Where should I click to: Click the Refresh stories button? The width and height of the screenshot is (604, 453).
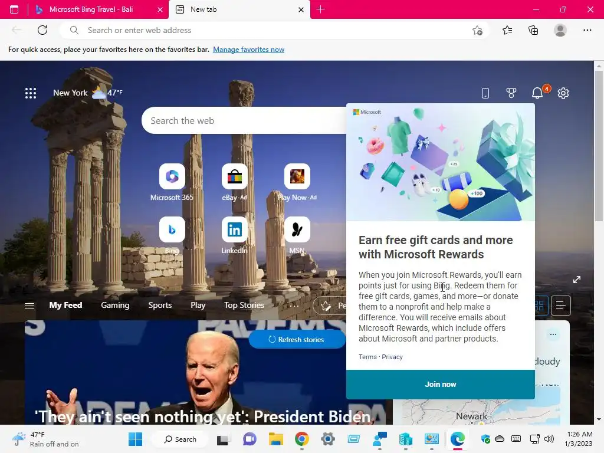click(297, 339)
